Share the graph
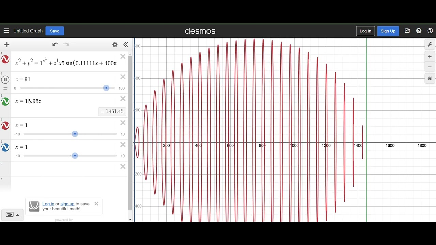The height and width of the screenshot is (245, 436). tap(407, 31)
